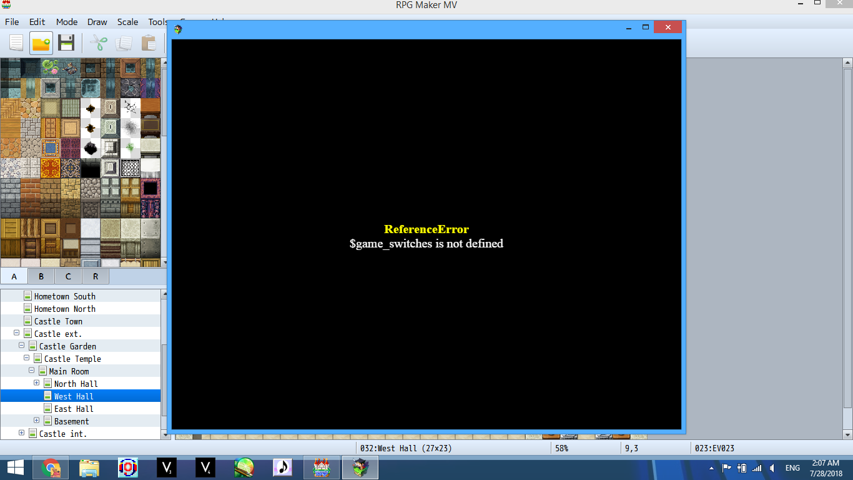853x480 pixels.
Task: Select the Castle Garden map
Action: click(67, 346)
